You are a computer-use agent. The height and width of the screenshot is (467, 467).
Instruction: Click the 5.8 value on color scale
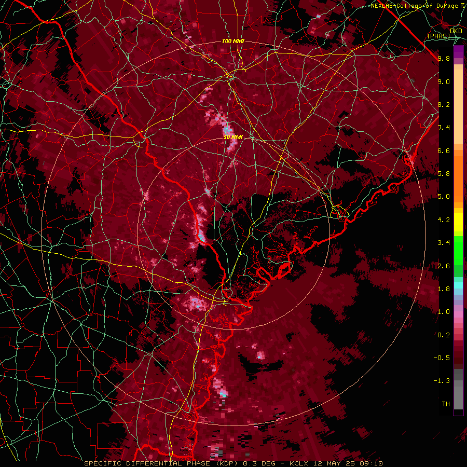coord(444,174)
